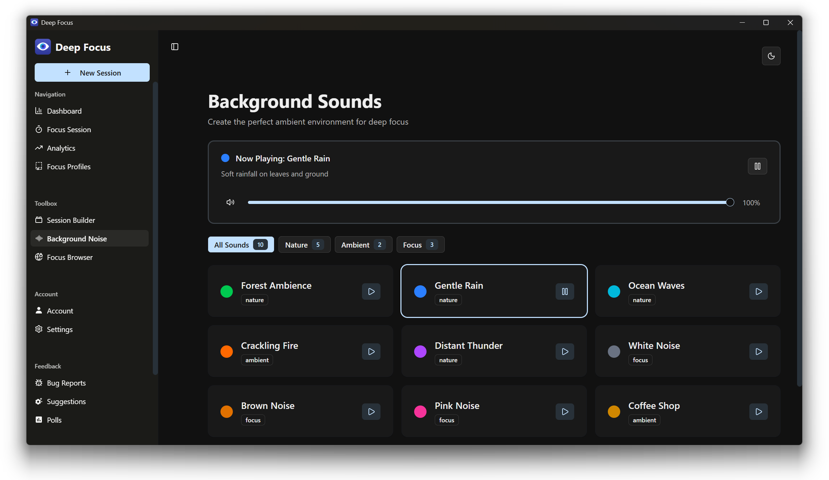
Task: Play the Coffee Shop sound
Action: pyautogui.click(x=759, y=412)
